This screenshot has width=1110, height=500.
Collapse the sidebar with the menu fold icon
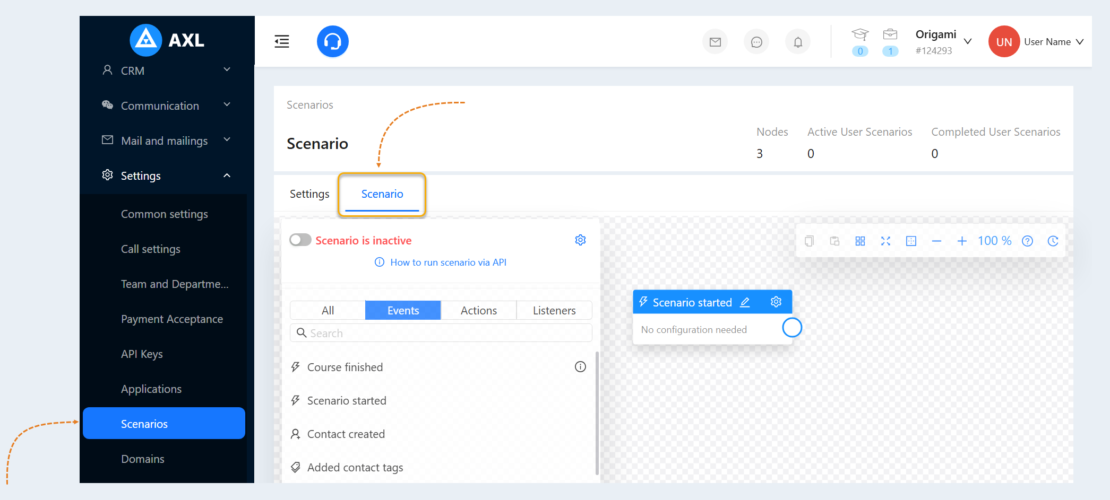(282, 41)
